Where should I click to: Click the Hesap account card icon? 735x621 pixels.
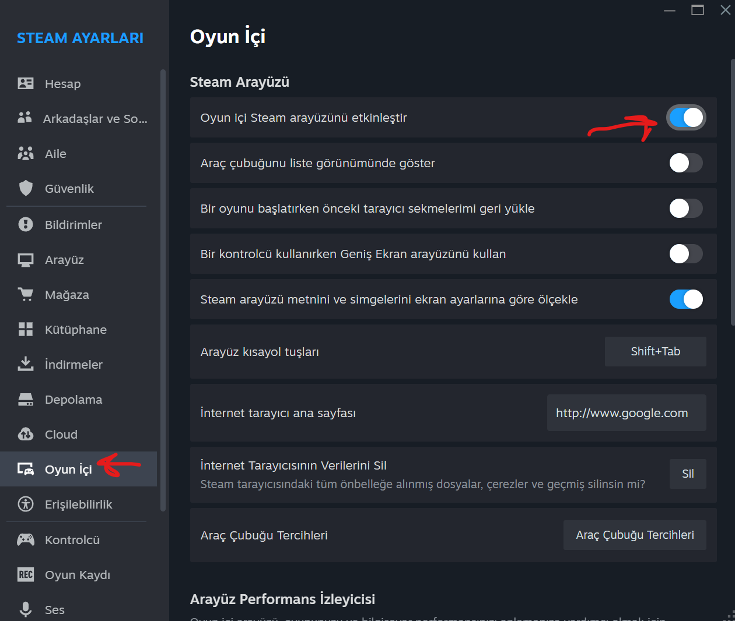26,83
